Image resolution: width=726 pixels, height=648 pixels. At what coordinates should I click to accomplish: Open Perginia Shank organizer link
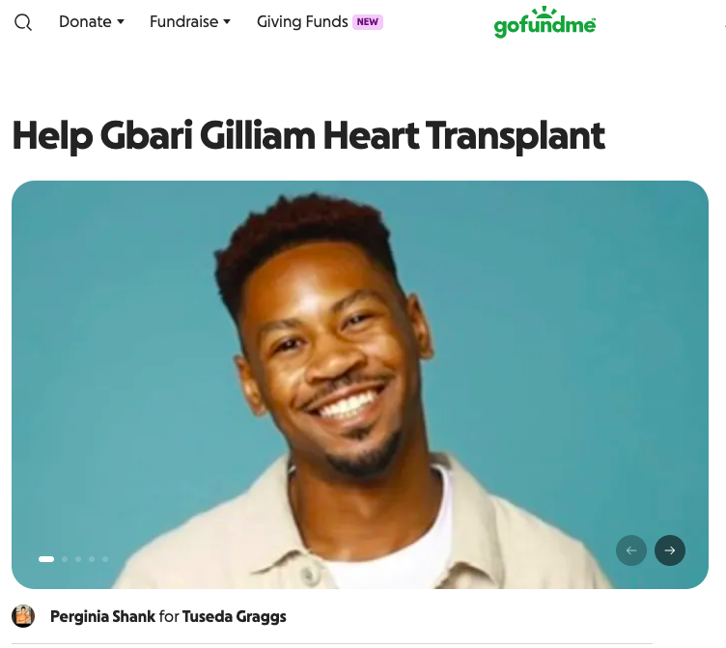(x=102, y=616)
